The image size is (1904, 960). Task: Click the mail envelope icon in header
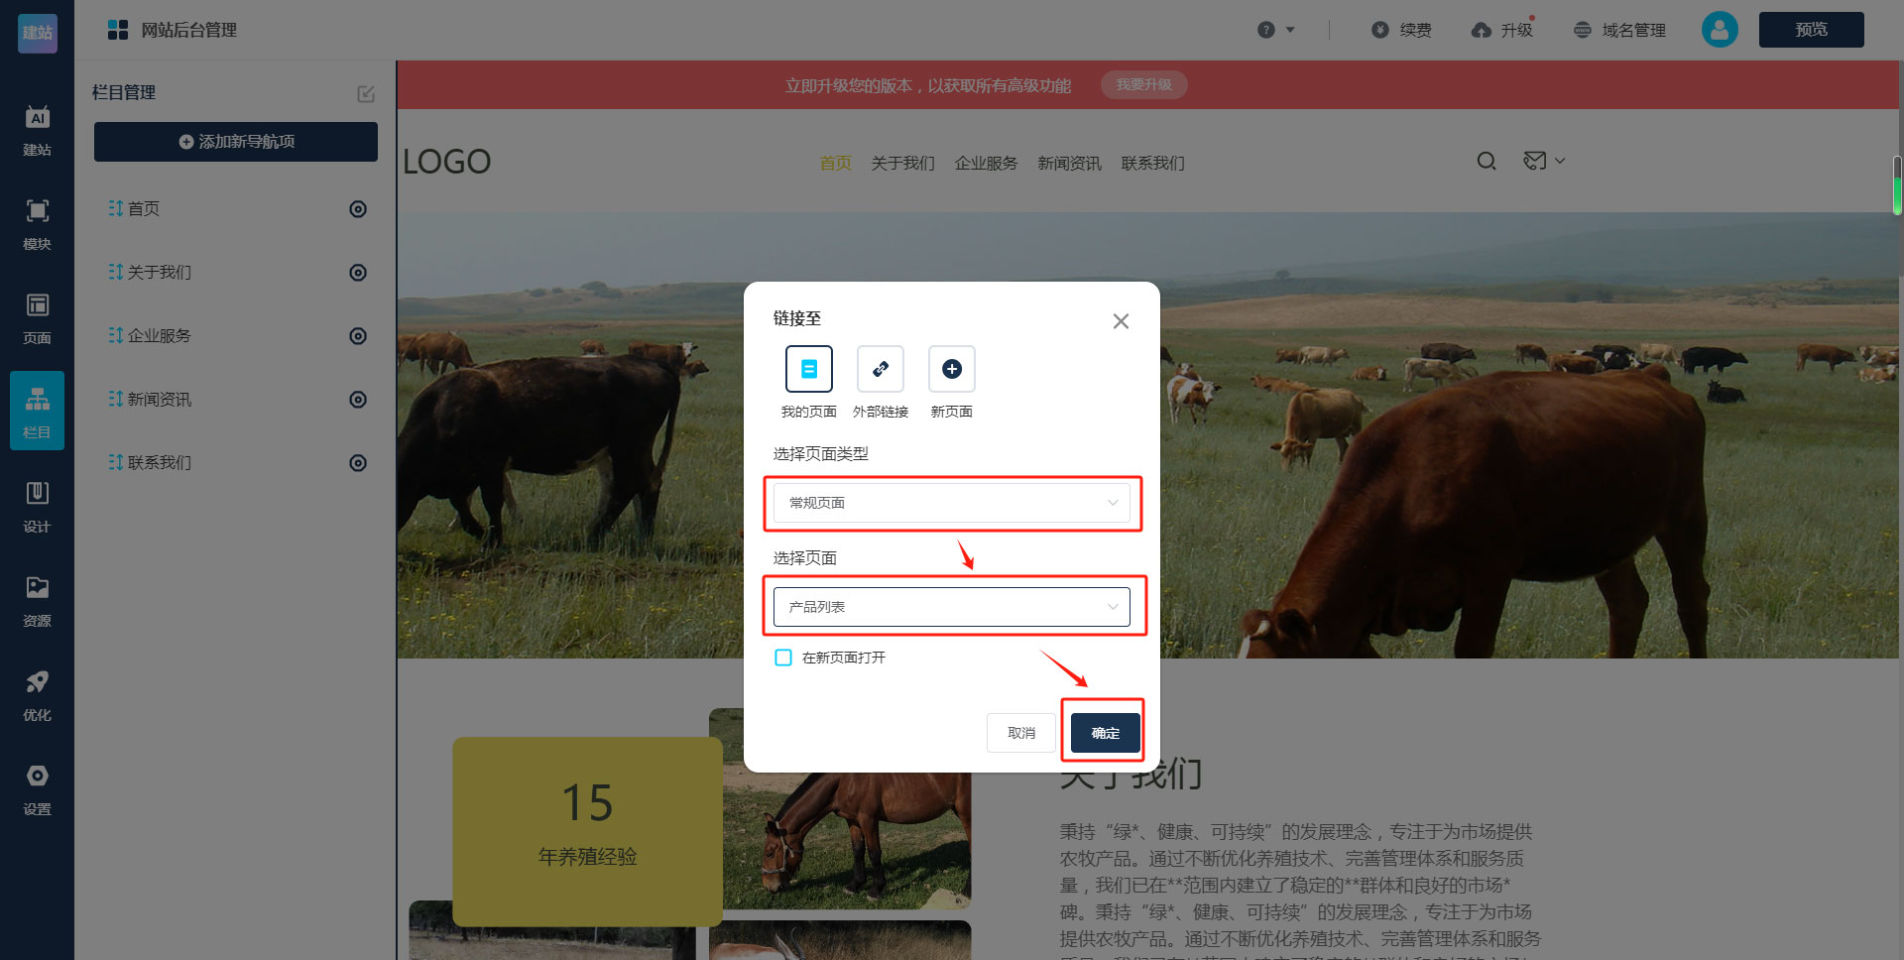pos(1534,161)
